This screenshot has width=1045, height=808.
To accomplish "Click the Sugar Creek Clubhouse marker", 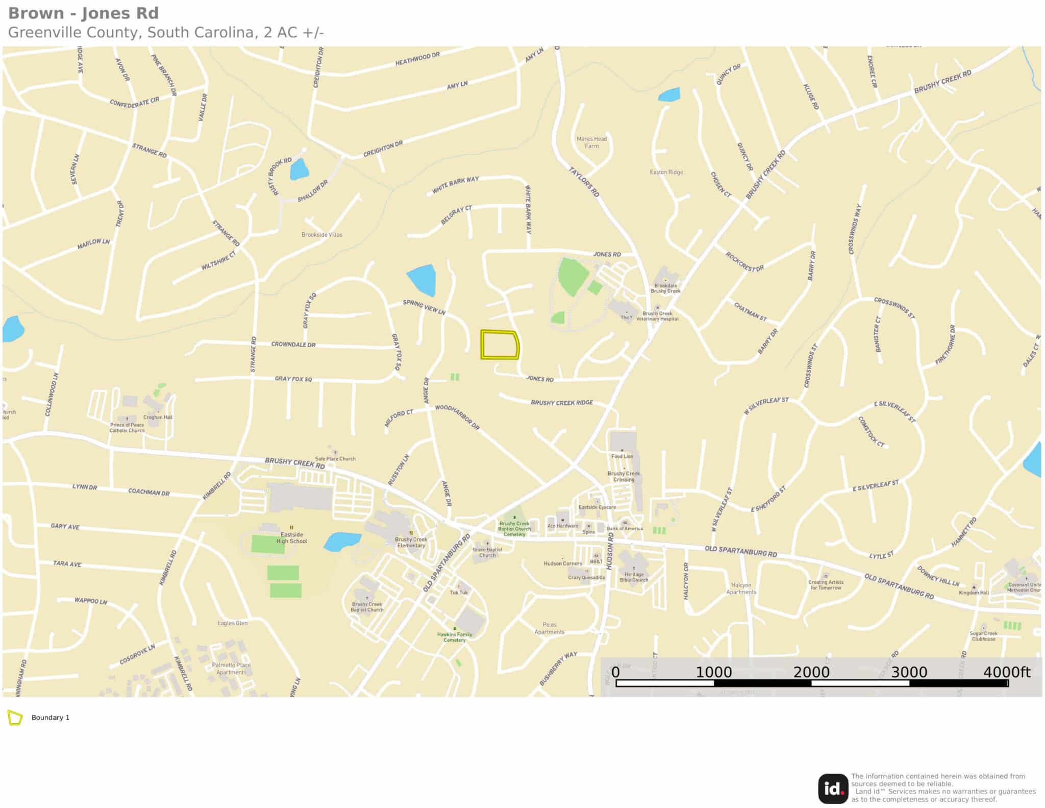I will (x=983, y=627).
